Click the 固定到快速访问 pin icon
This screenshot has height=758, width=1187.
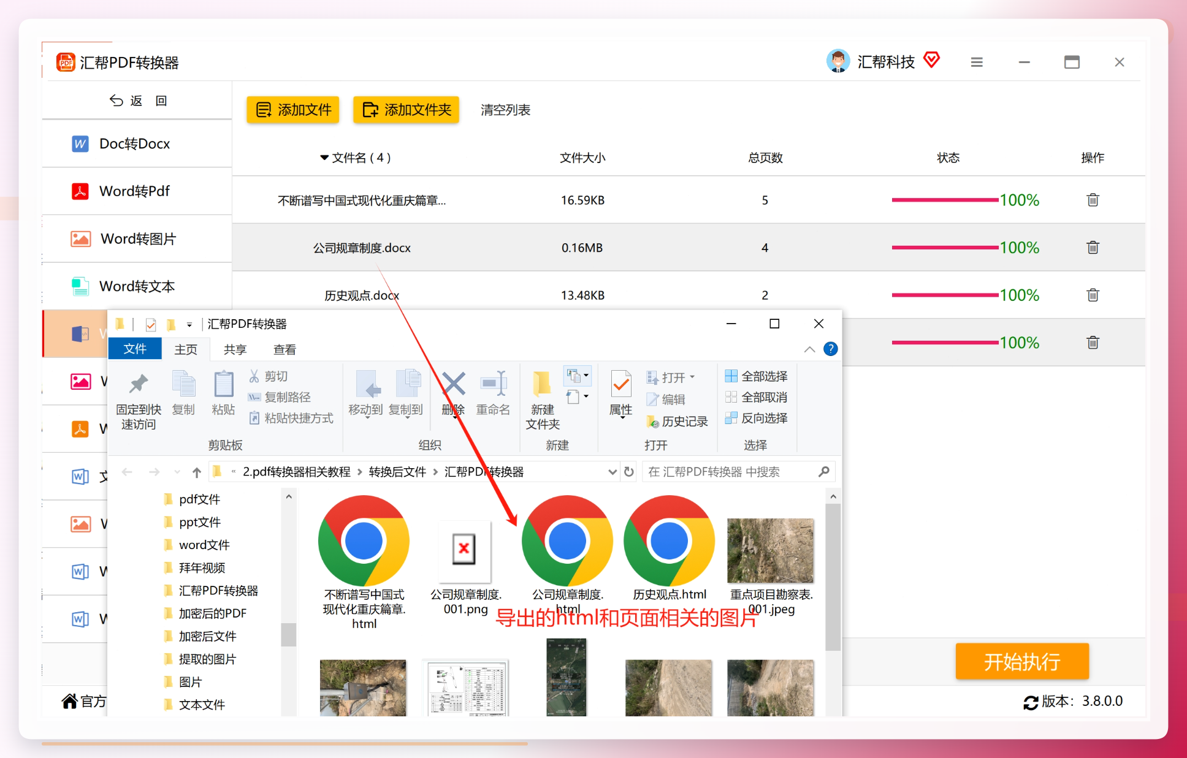pyautogui.click(x=139, y=384)
